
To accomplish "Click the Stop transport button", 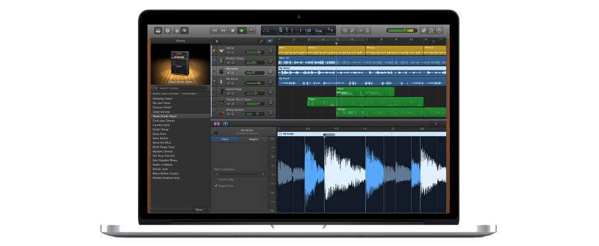I will (x=233, y=30).
